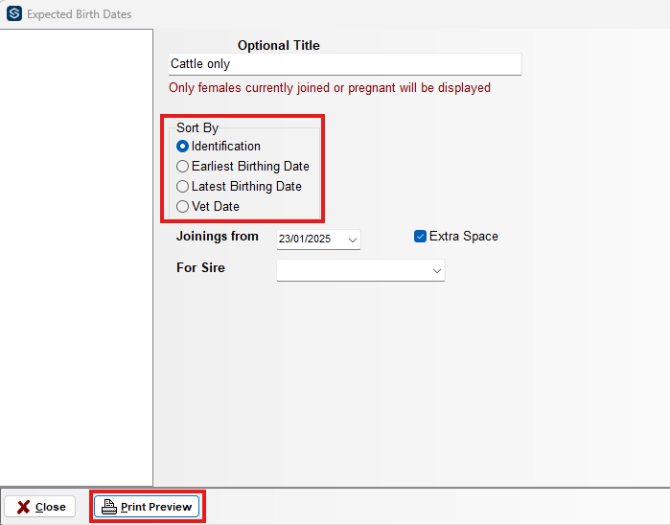Choose Latest Birthing Date sorting
Screen dimensions: 670x525
tap(183, 187)
